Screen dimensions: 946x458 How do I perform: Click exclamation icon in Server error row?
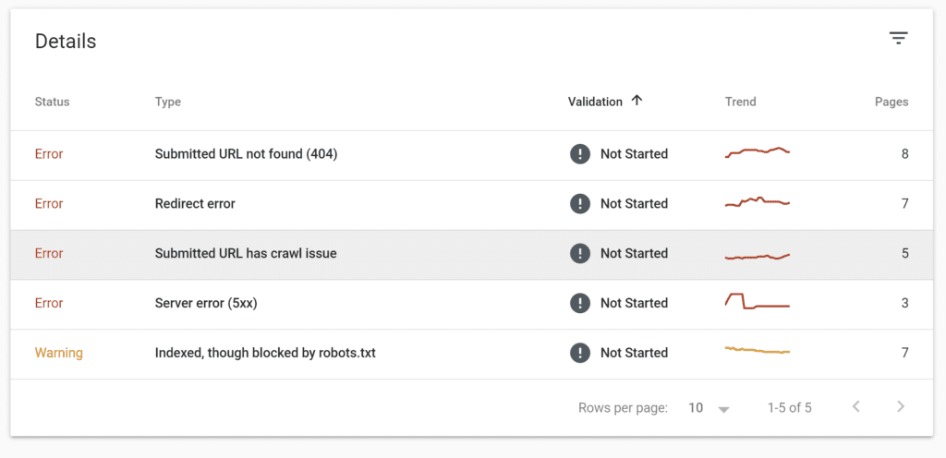580,303
